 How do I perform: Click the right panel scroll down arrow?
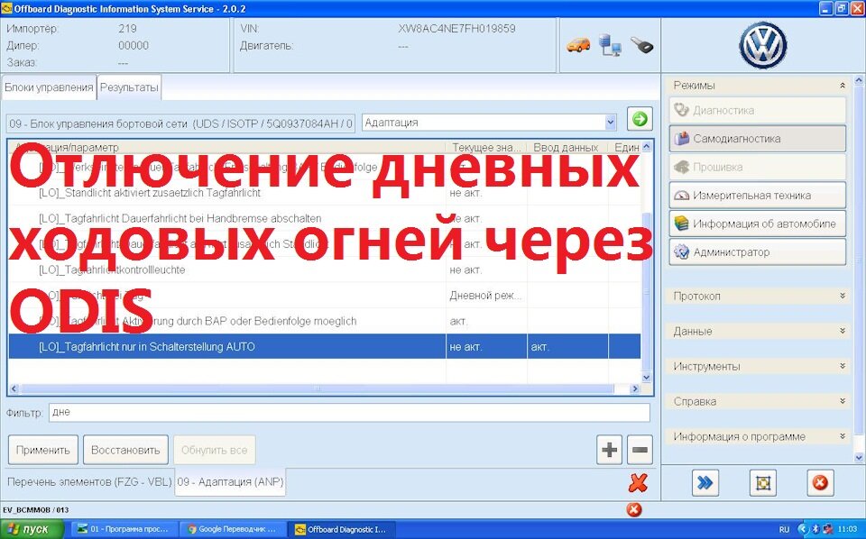(859, 457)
